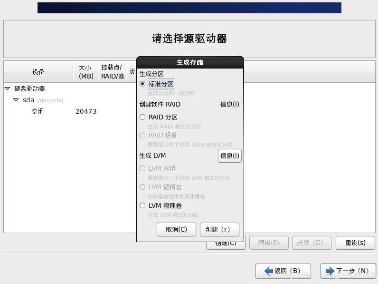Click the 设备 column header
The height and width of the screenshot is (284, 378).
tap(38, 72)
